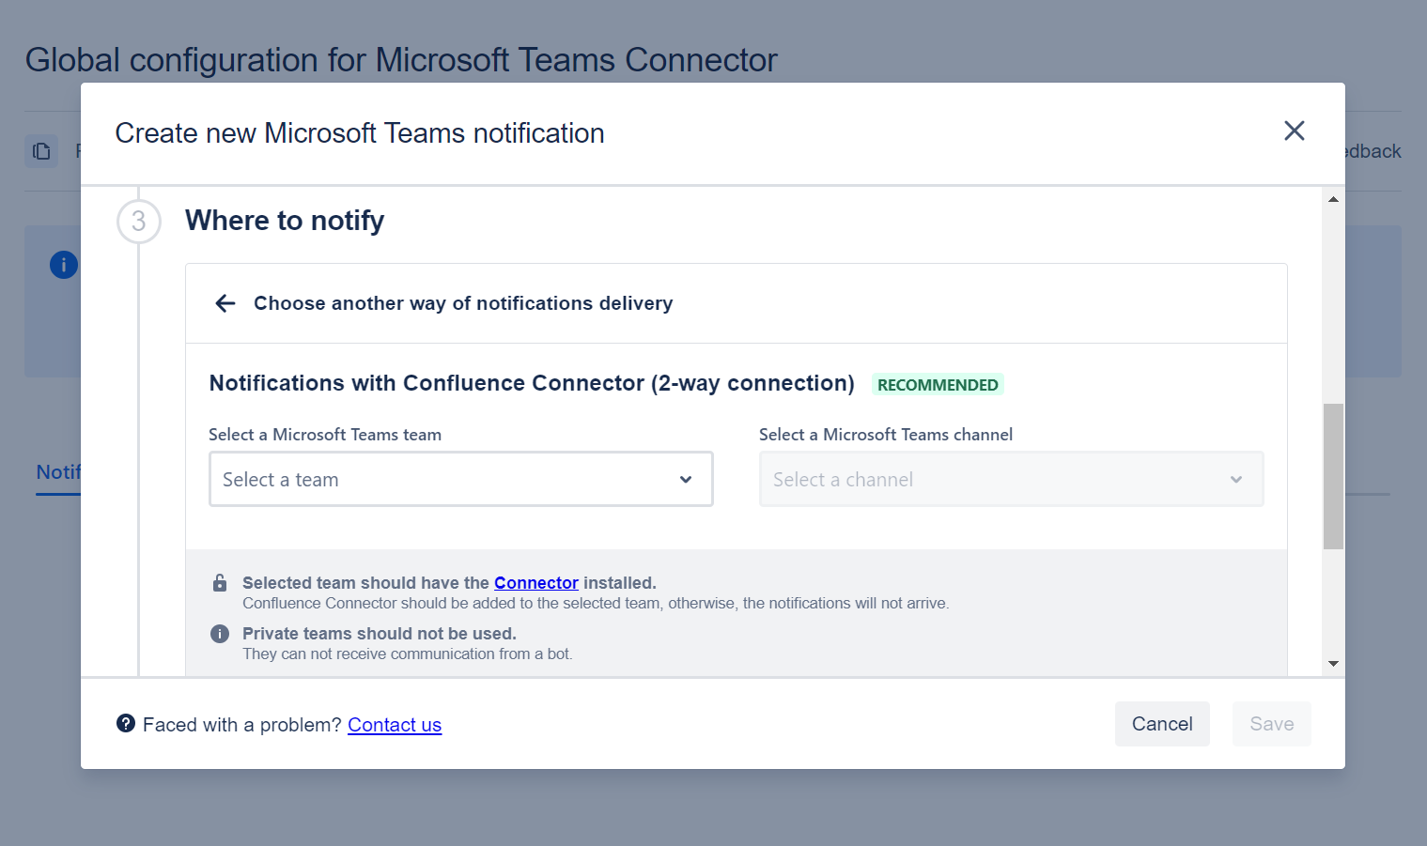Click the Private teams should not be used text

click(x=380, y=634)
